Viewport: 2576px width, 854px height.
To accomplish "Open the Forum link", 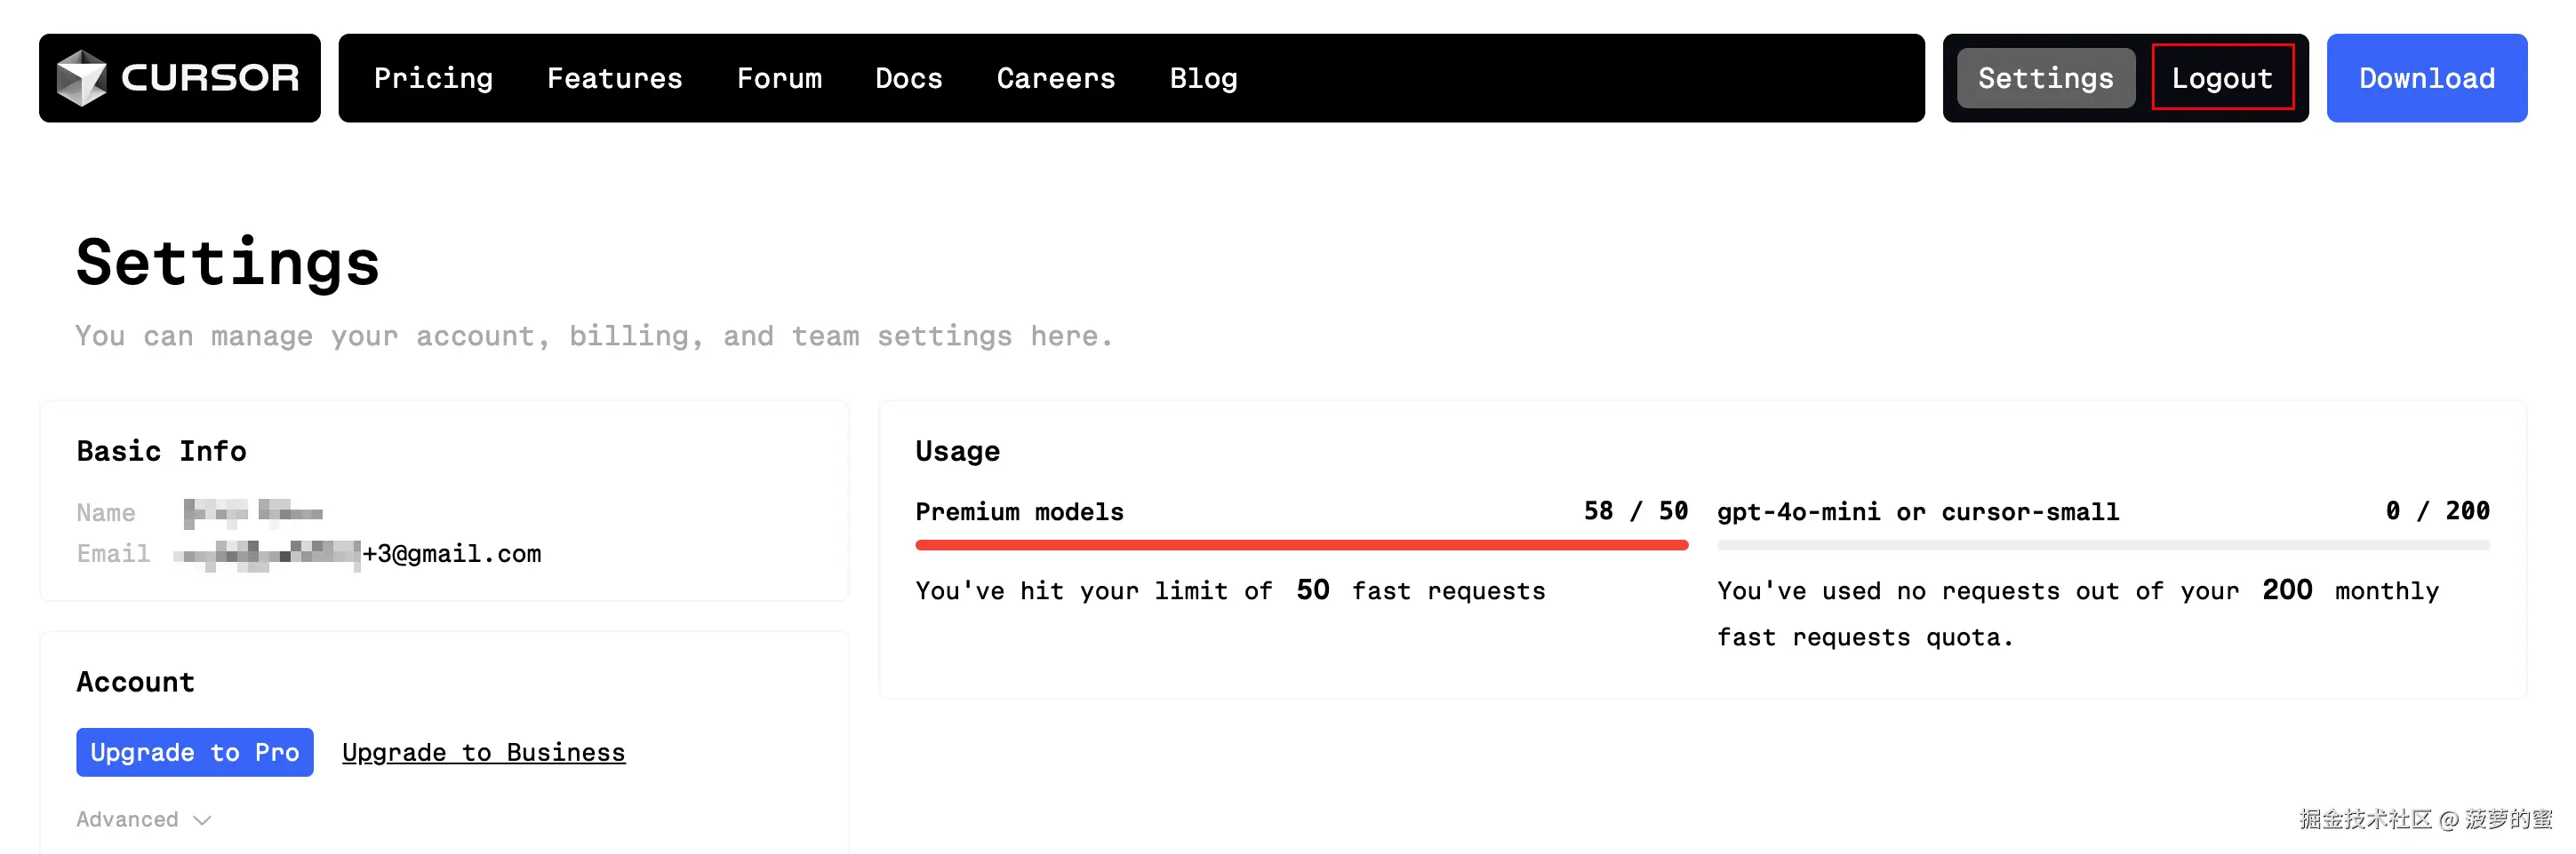I will coord(779,78).
